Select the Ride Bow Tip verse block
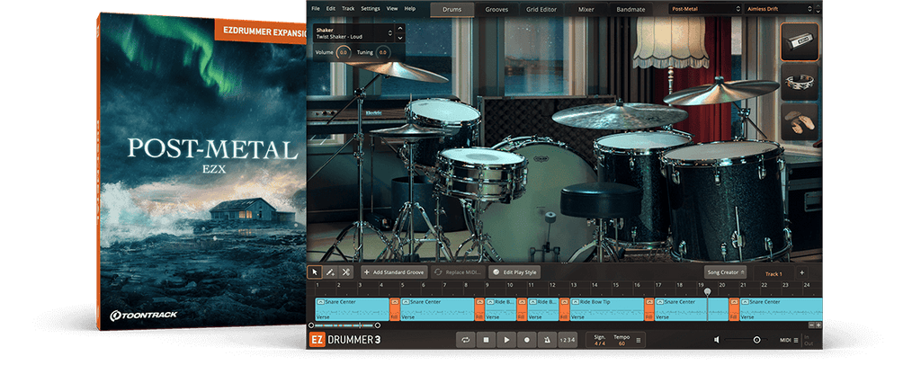This screenshot has height=374, width=921. tap(607, 309)
